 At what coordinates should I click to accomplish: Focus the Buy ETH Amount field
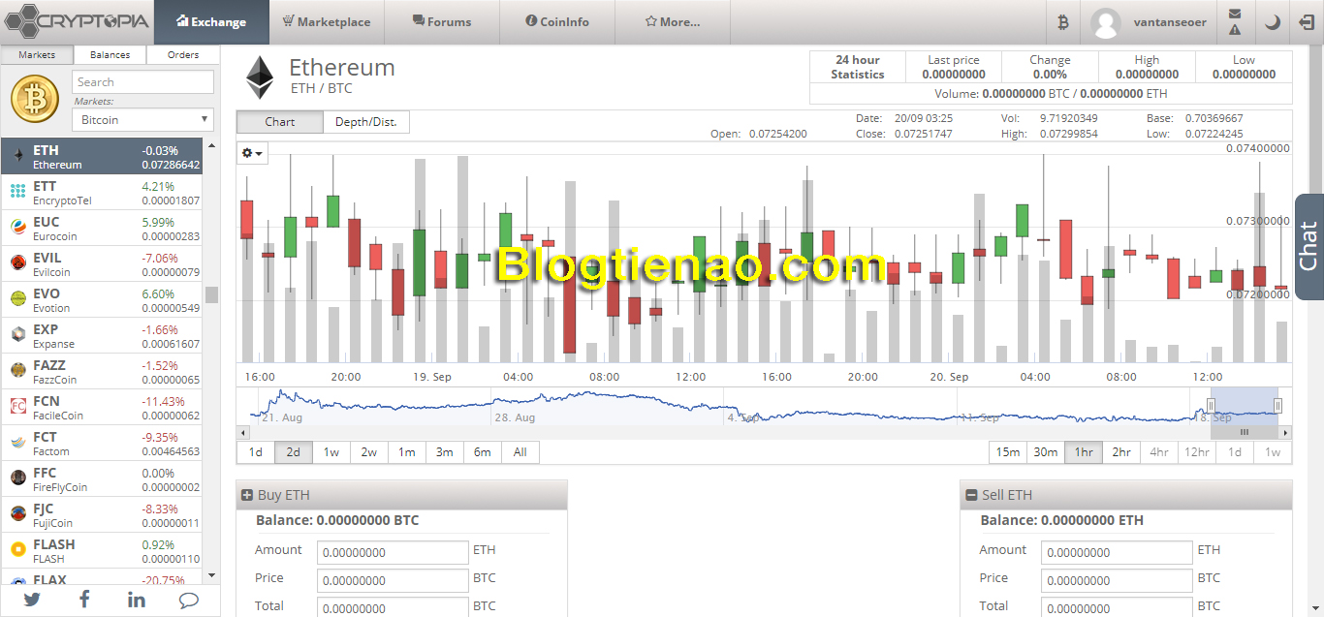click(x=394, y=552)
